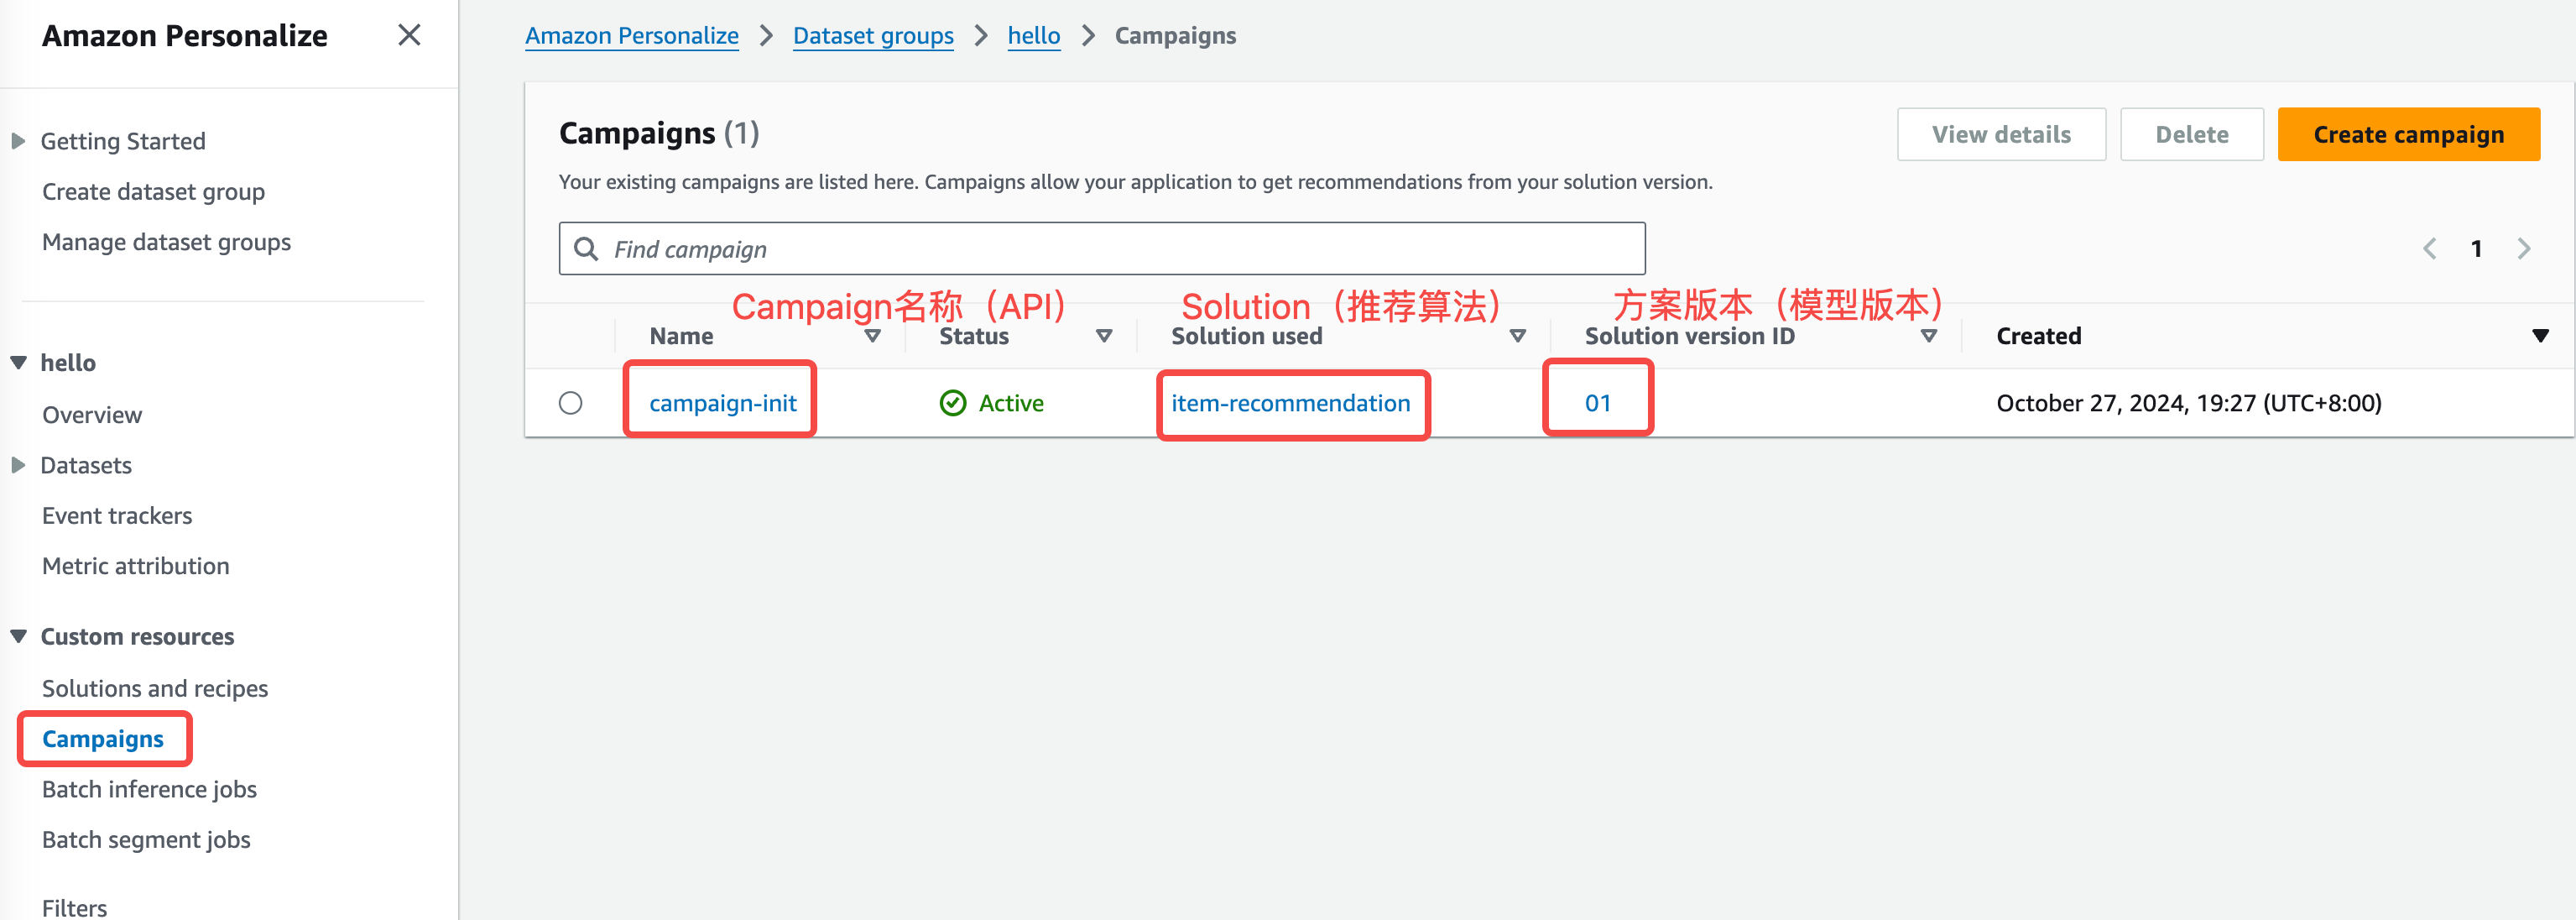Close the Amazon Personalize side navigation
This screenshot has height=920, width=2576.
409,36
